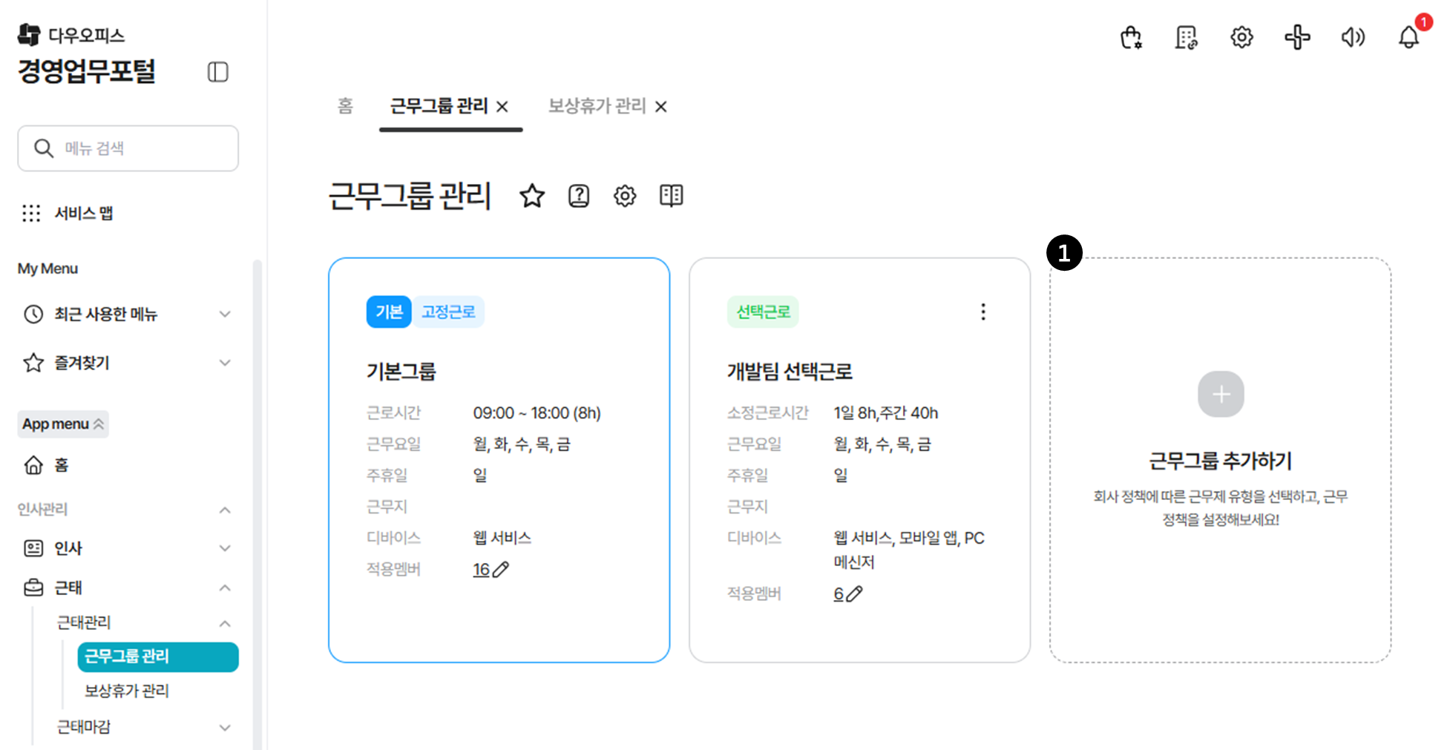Open the announcements speaker icon
The image size is (1450, 750).
[x=1352, y=37]
